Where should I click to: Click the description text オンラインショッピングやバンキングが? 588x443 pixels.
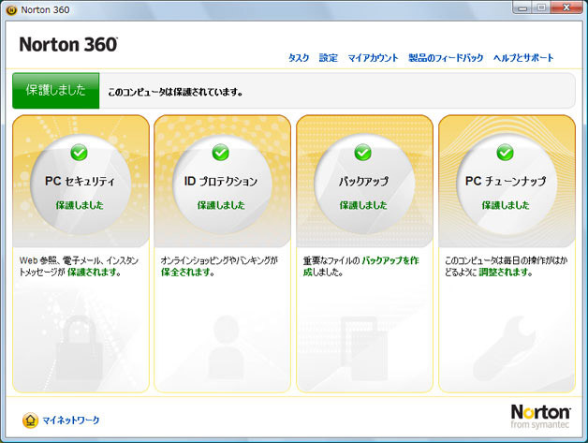click(219, 260)
